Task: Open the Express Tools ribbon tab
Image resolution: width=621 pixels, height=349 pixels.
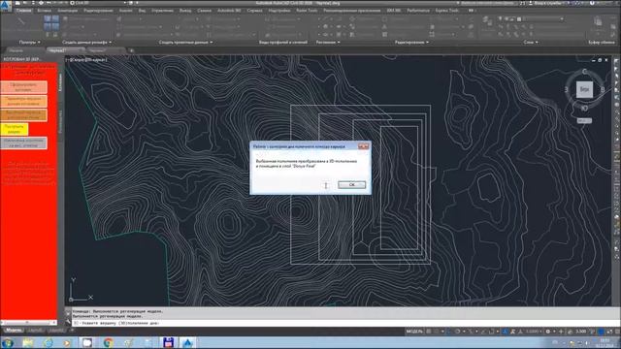Action: (x=447, y=11)
